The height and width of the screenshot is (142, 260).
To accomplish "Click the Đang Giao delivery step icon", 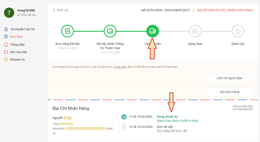I will tap(195, 31).
